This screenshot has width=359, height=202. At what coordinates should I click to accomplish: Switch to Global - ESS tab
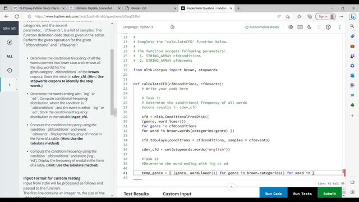point(151,8)
